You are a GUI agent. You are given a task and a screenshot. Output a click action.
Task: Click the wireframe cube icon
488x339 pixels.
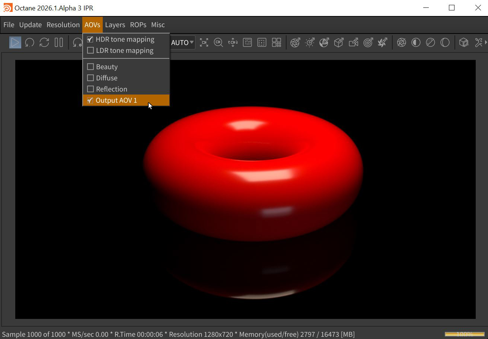click(x=463, y=42)
